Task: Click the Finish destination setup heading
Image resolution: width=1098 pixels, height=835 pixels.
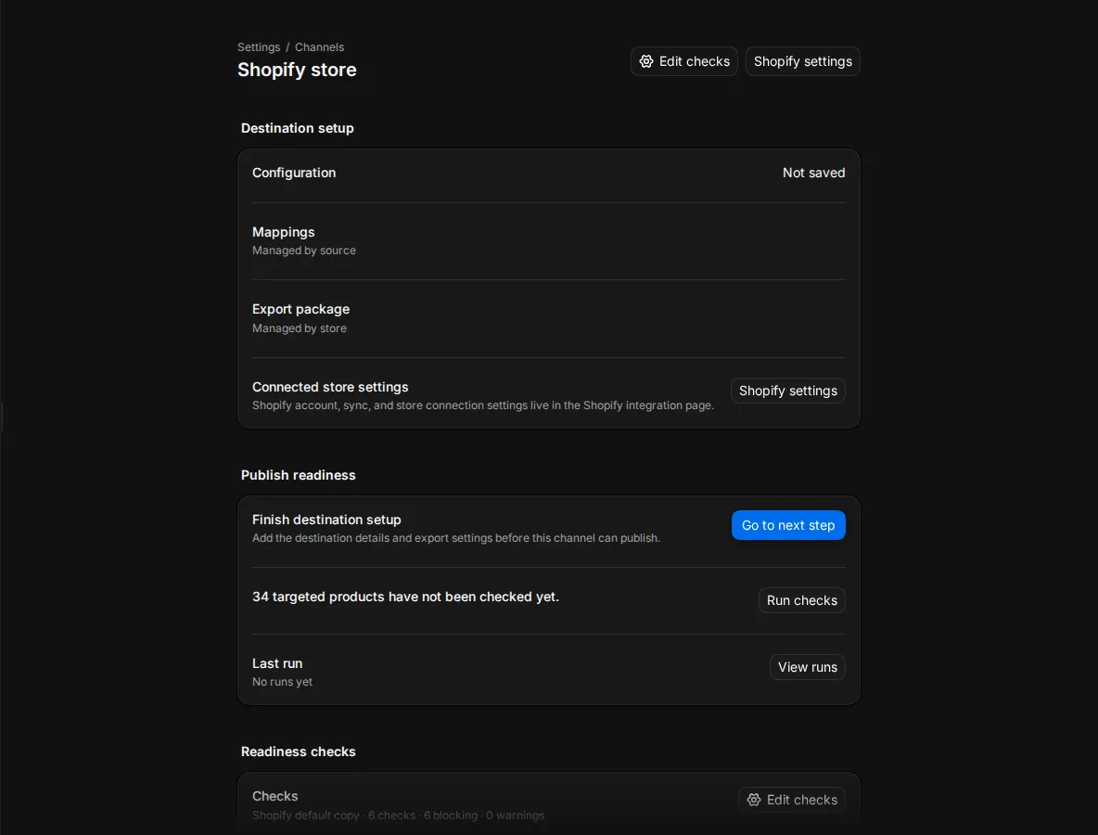Action: coord(326,520)
